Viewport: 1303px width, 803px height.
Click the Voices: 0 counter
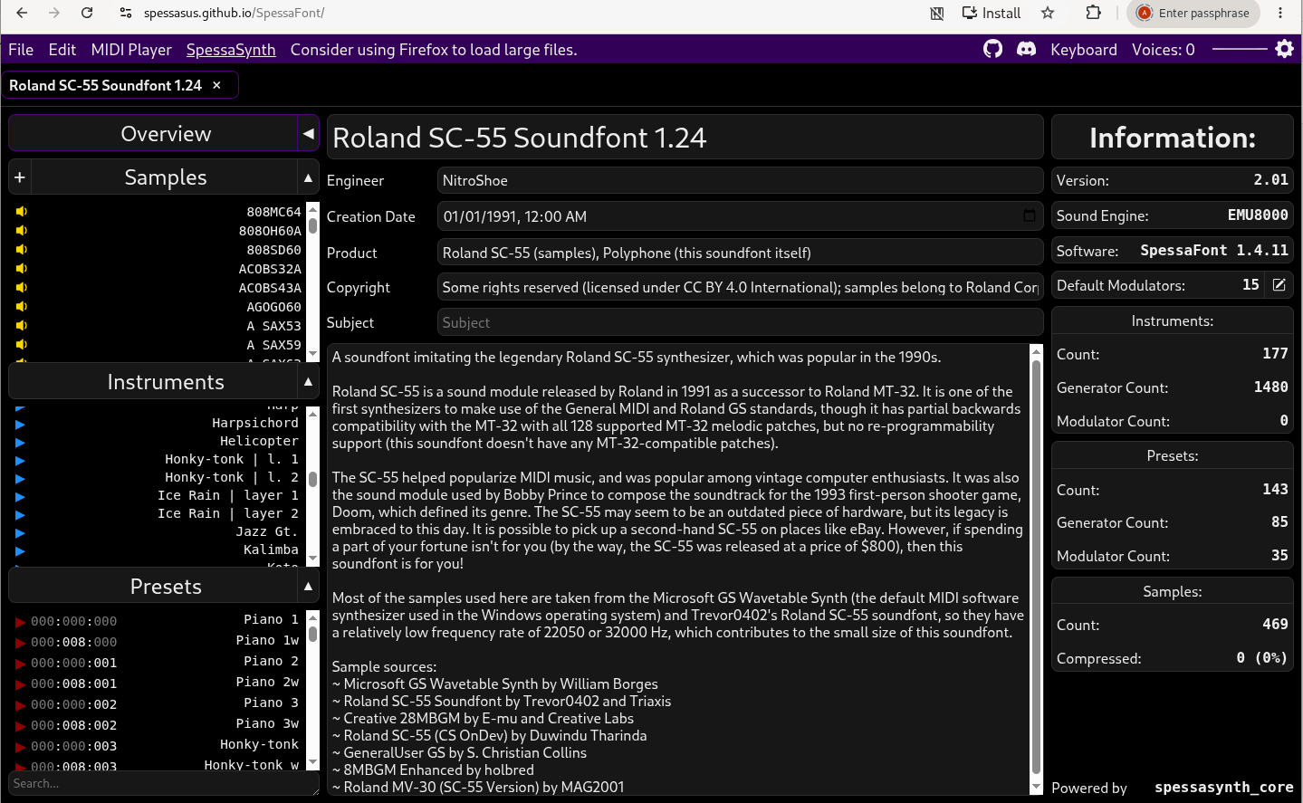(x=1163, y=50)
